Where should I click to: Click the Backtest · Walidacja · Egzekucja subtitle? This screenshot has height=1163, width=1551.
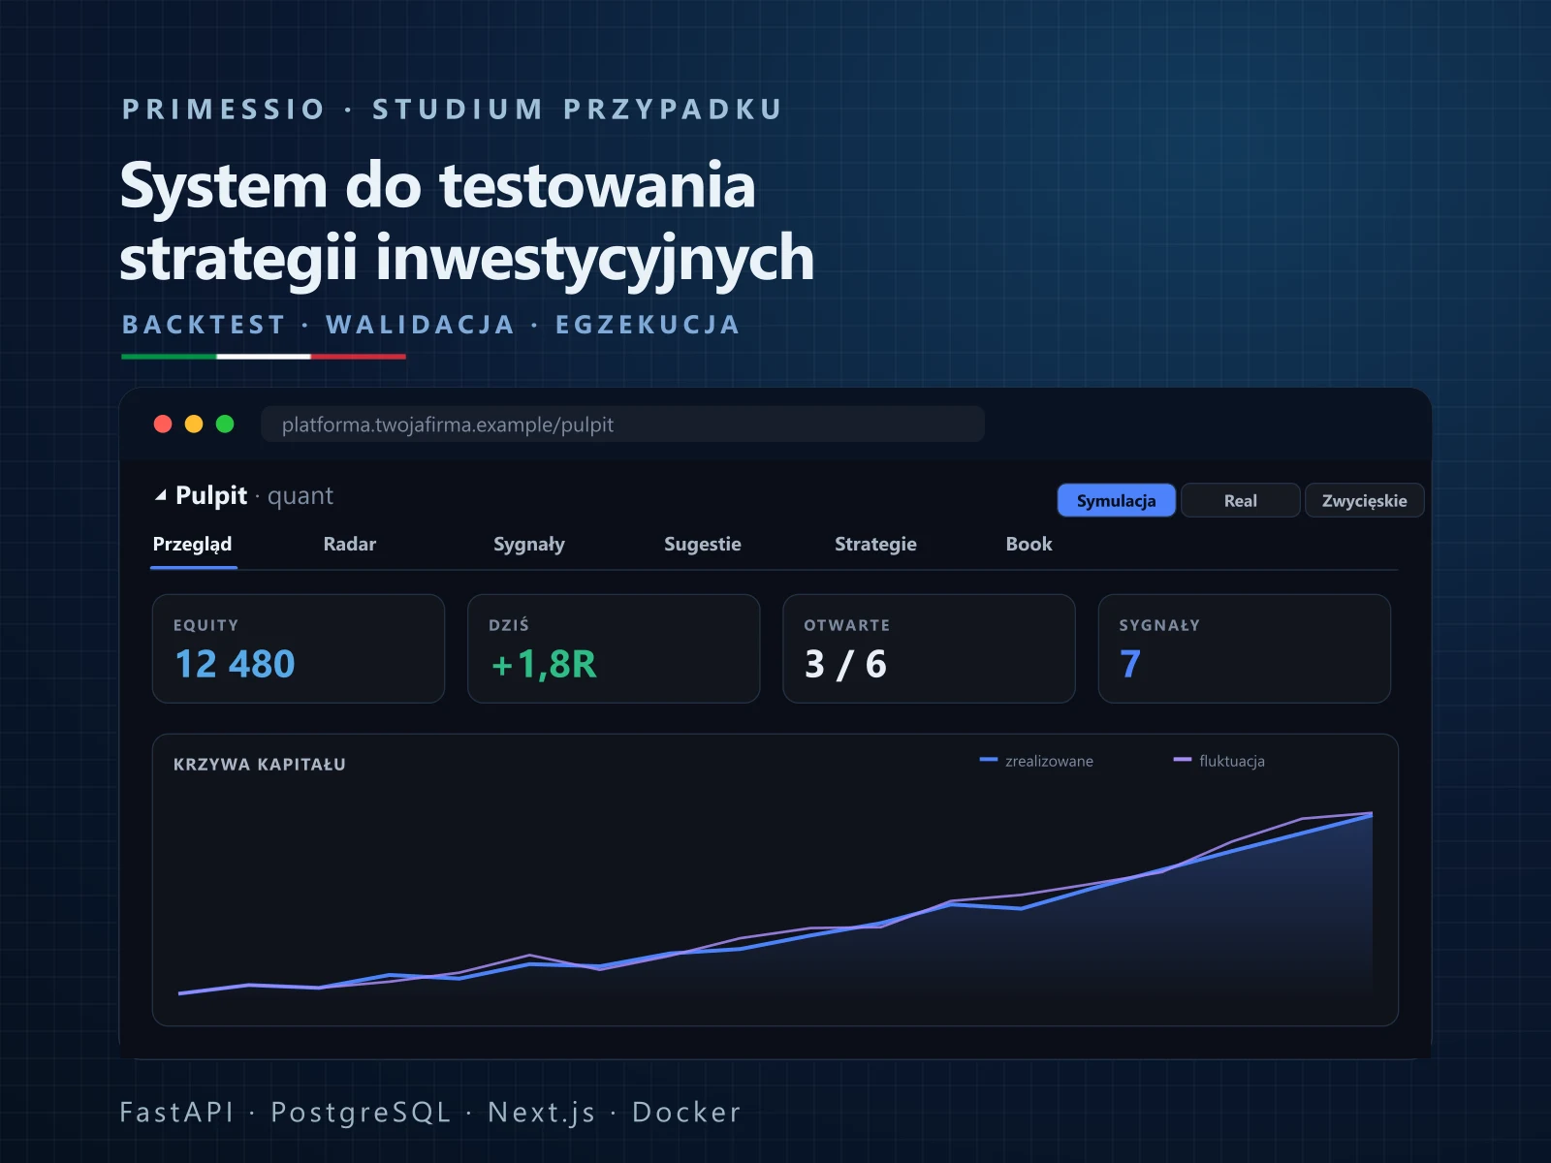430,325
